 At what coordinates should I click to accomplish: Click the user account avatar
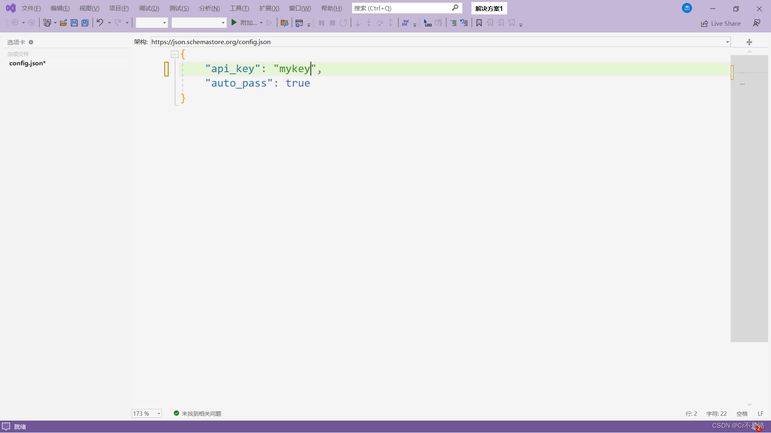click(x=687, y=8)
